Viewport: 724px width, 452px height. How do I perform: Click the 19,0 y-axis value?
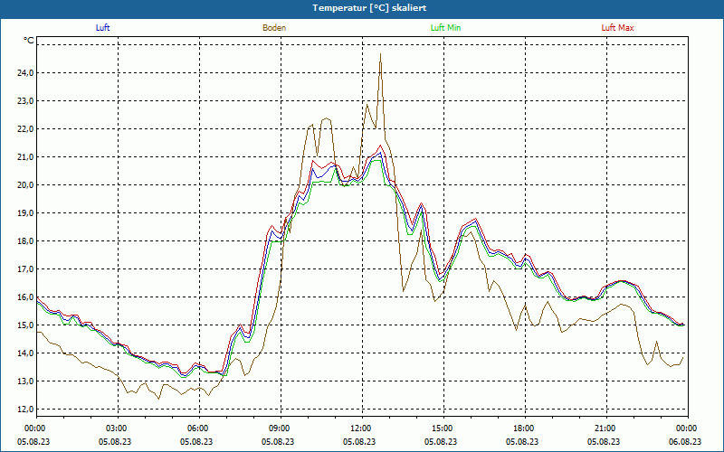tap(26, 213)
